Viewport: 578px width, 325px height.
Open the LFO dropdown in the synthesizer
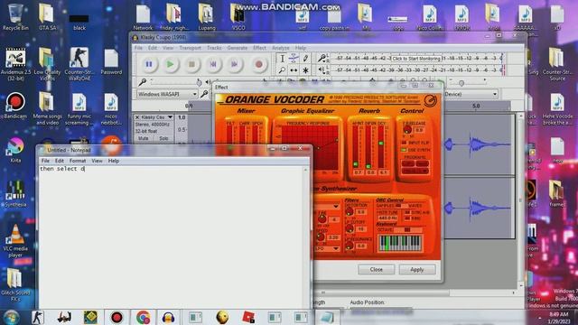tap(327, 249)
